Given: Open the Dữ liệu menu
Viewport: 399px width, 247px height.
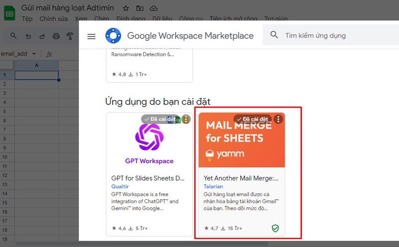Looking at the screenshot, I should click(x=162, y=19).
